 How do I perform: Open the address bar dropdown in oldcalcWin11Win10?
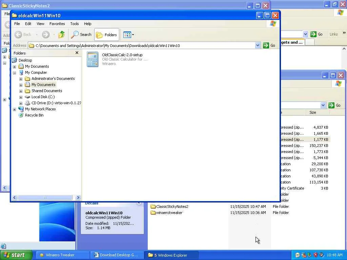(258, 46)
